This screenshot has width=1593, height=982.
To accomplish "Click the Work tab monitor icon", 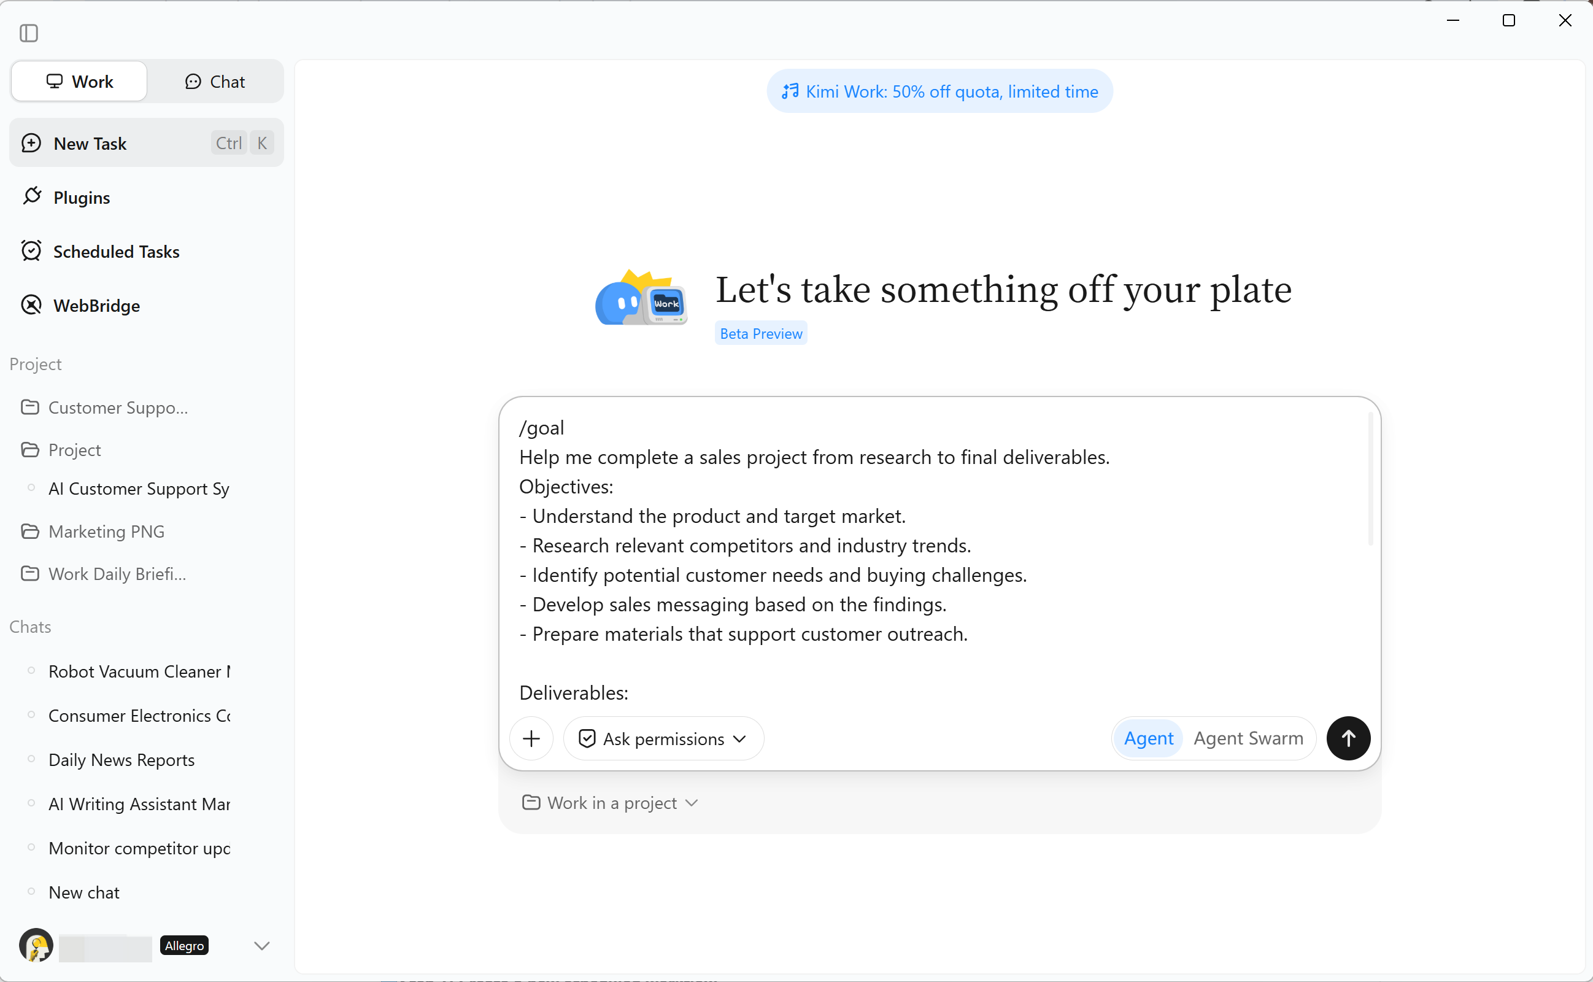I will (x=55, y=81).
